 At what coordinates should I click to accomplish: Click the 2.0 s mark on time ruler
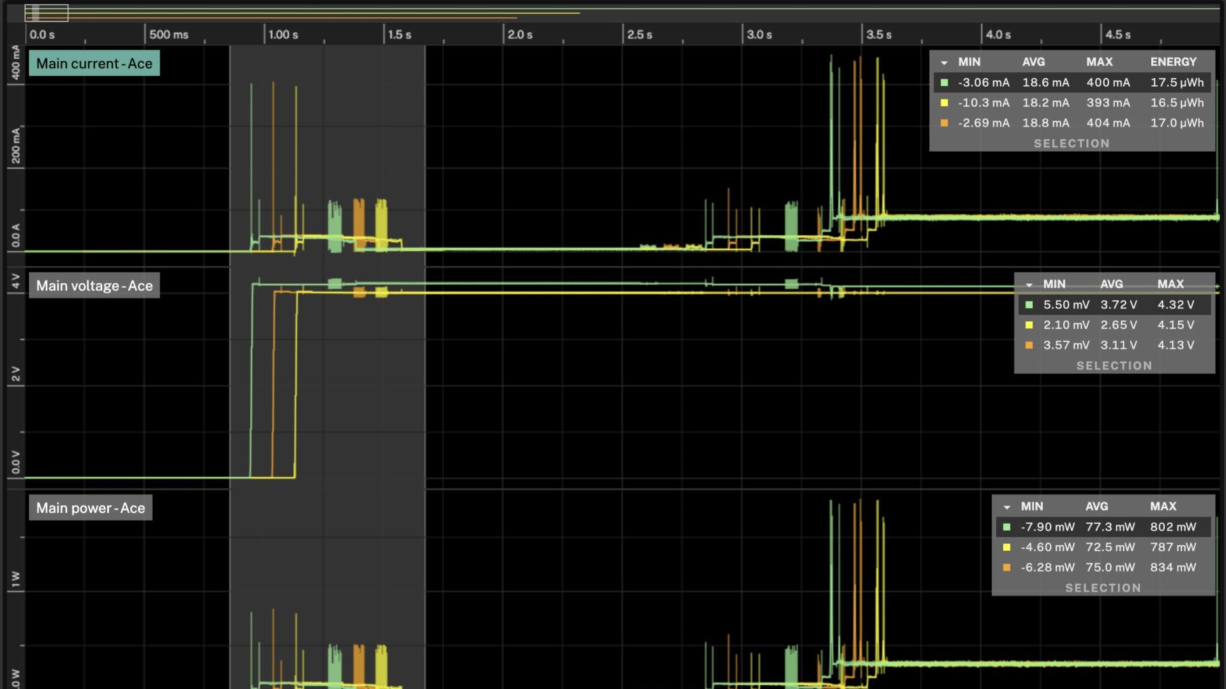click(x=519, y=34)
